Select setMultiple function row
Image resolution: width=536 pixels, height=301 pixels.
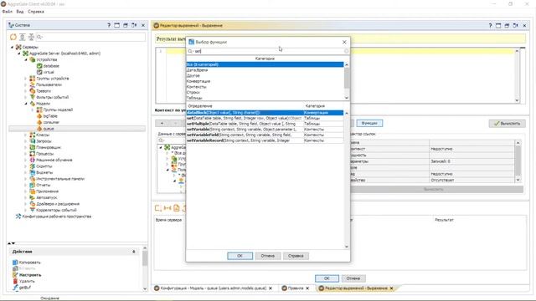265,124
